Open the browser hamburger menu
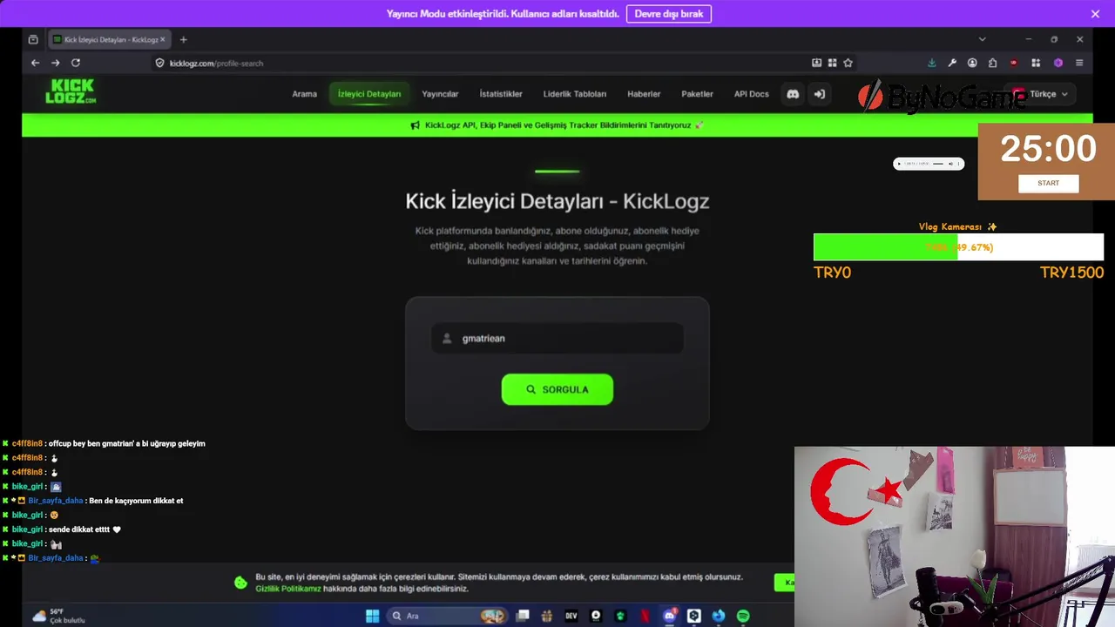1115x627 pixels. [1079, 63]
